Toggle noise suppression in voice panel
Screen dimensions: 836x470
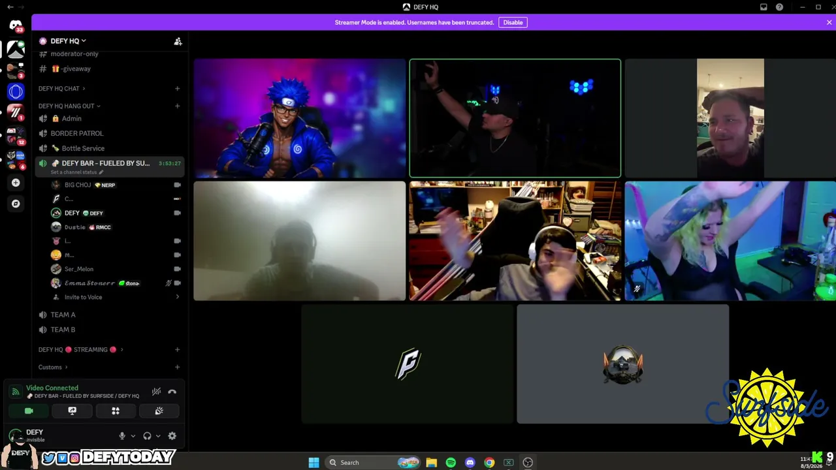pos(156,392)
